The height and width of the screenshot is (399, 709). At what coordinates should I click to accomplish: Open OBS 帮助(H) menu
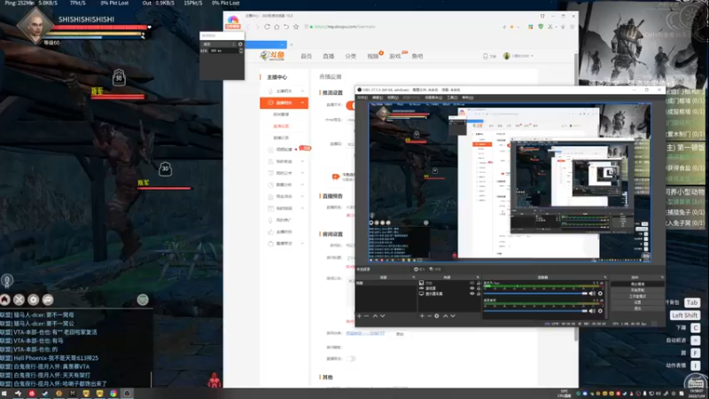tap(468, 98)
